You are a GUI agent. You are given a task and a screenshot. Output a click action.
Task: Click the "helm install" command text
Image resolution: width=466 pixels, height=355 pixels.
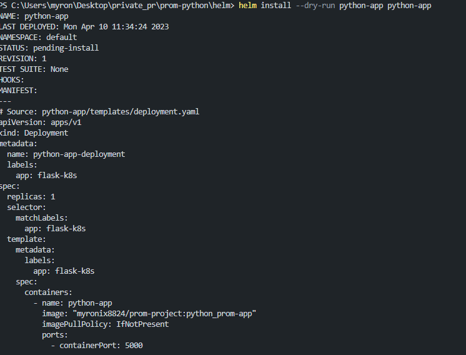tap(261, 6)
